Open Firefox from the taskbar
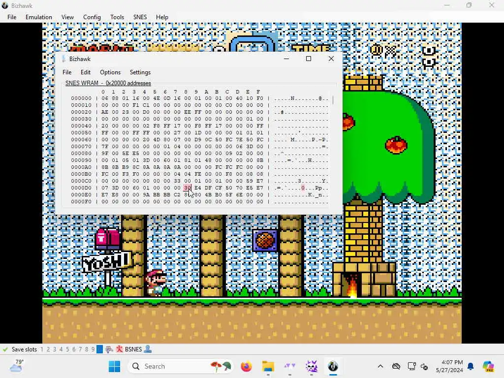504x378 pixels. point(247,366)
